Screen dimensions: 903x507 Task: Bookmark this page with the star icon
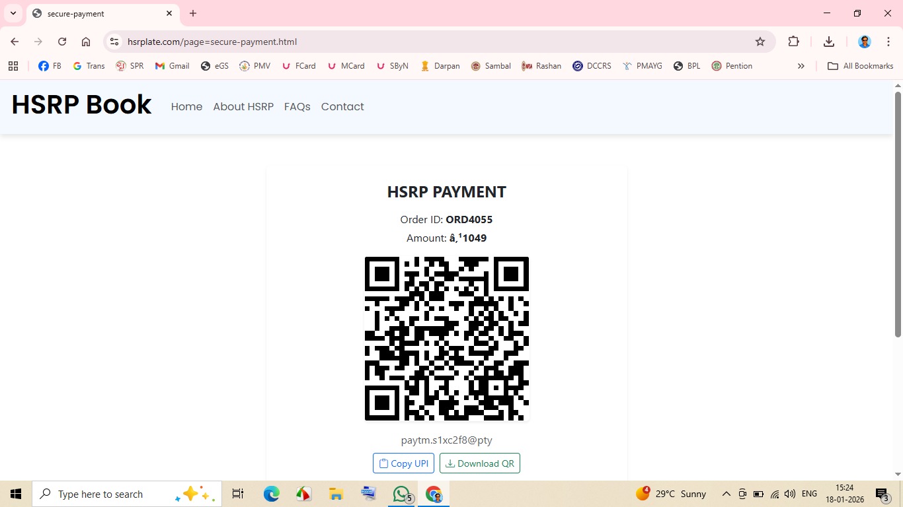coord(760,42)
